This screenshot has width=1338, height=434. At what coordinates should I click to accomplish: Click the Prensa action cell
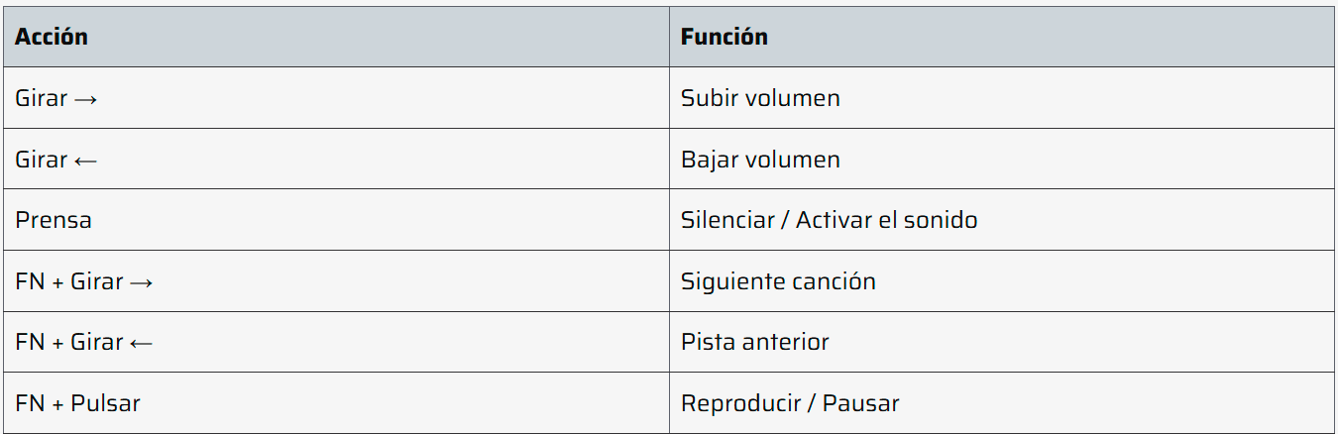pos(336,220)
